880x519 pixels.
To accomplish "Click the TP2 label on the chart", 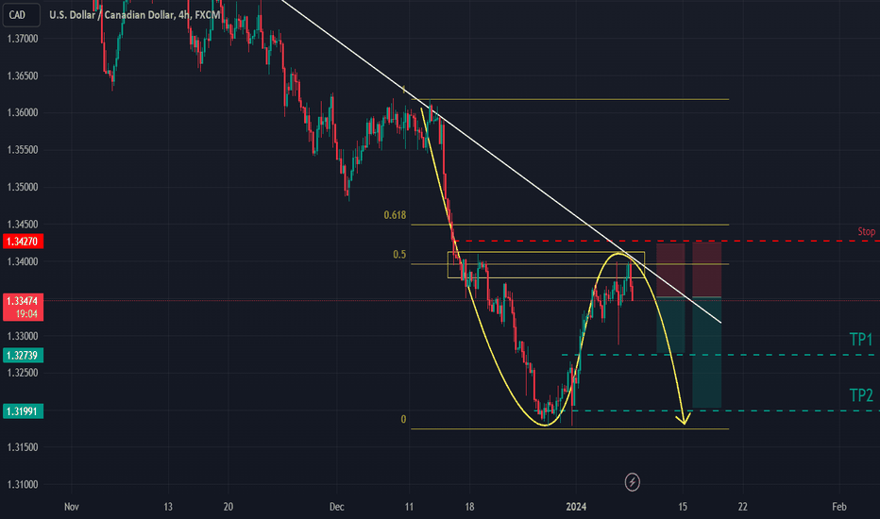I will point(861,395).
